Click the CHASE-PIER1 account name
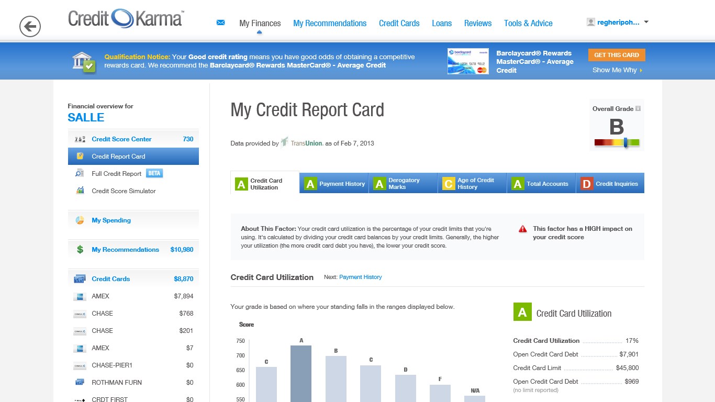The width and height of the screenshot is (715, 402). (x=112, y=365)
